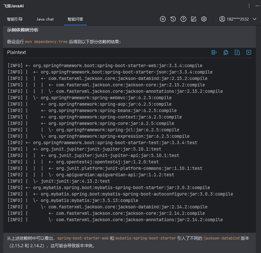Create new file from code block icon
The image size is (261, 253).
[x=237, y=52]
